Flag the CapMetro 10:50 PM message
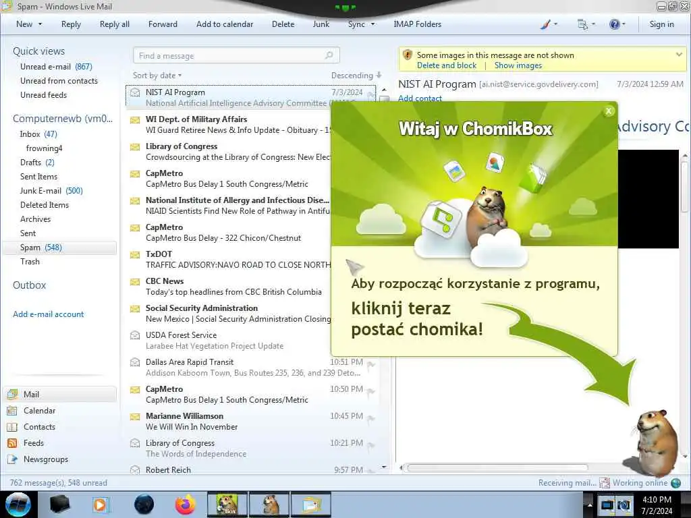 pyautogui.click(x=371, y=391)
